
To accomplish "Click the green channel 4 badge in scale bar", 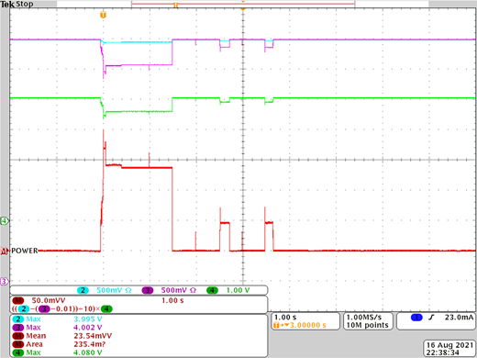I will (212, 290).
